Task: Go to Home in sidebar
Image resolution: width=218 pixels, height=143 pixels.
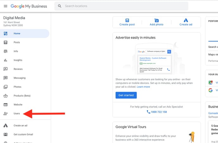Action: [x=17, y=34]
